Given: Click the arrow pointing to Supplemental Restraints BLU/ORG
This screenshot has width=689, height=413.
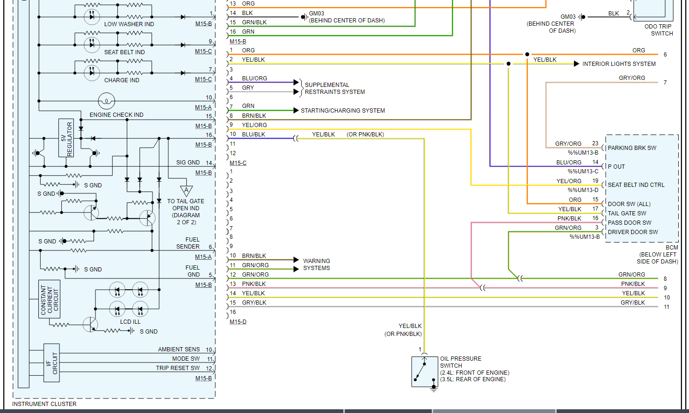Looking at the screenshot, I should (x=296, y=82).
